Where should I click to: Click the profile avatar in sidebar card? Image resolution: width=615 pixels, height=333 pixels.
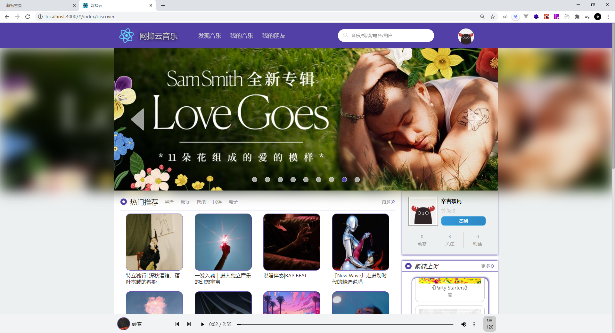423,211
